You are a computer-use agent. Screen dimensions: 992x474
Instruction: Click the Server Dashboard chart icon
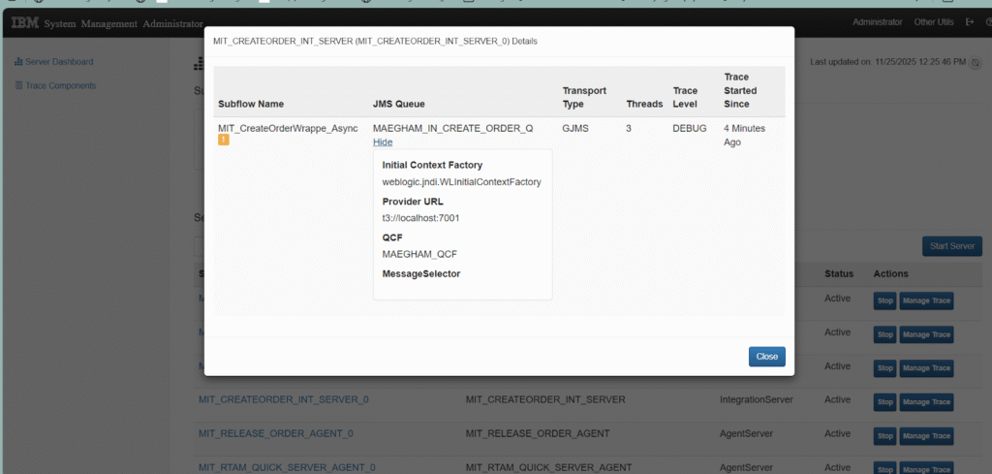pyautogui.click(x=17, y=62)
